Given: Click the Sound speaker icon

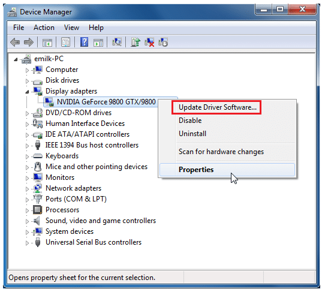Looking at the screenshot, I should [37, 221].
